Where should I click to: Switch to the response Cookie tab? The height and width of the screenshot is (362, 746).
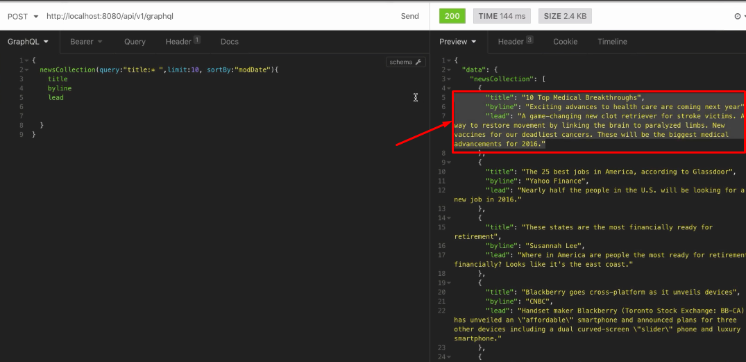[565, 42]
